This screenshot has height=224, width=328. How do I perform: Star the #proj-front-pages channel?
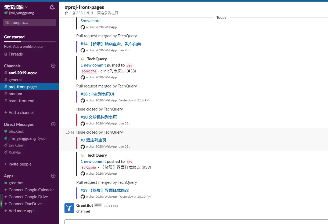(66, 13)
